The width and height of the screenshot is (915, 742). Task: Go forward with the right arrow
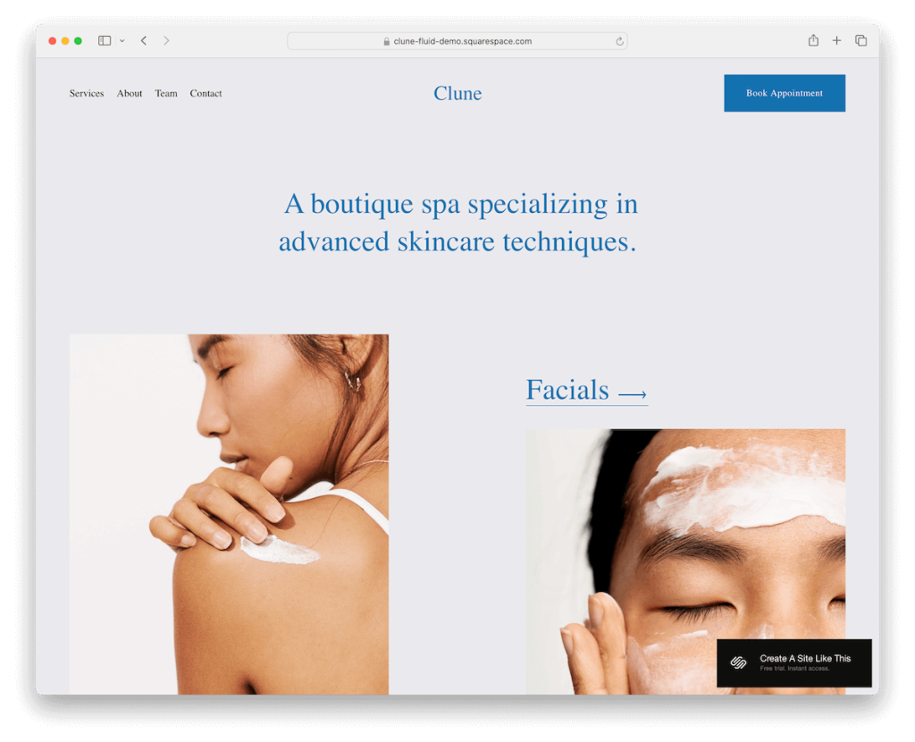(x=166, y=41)
